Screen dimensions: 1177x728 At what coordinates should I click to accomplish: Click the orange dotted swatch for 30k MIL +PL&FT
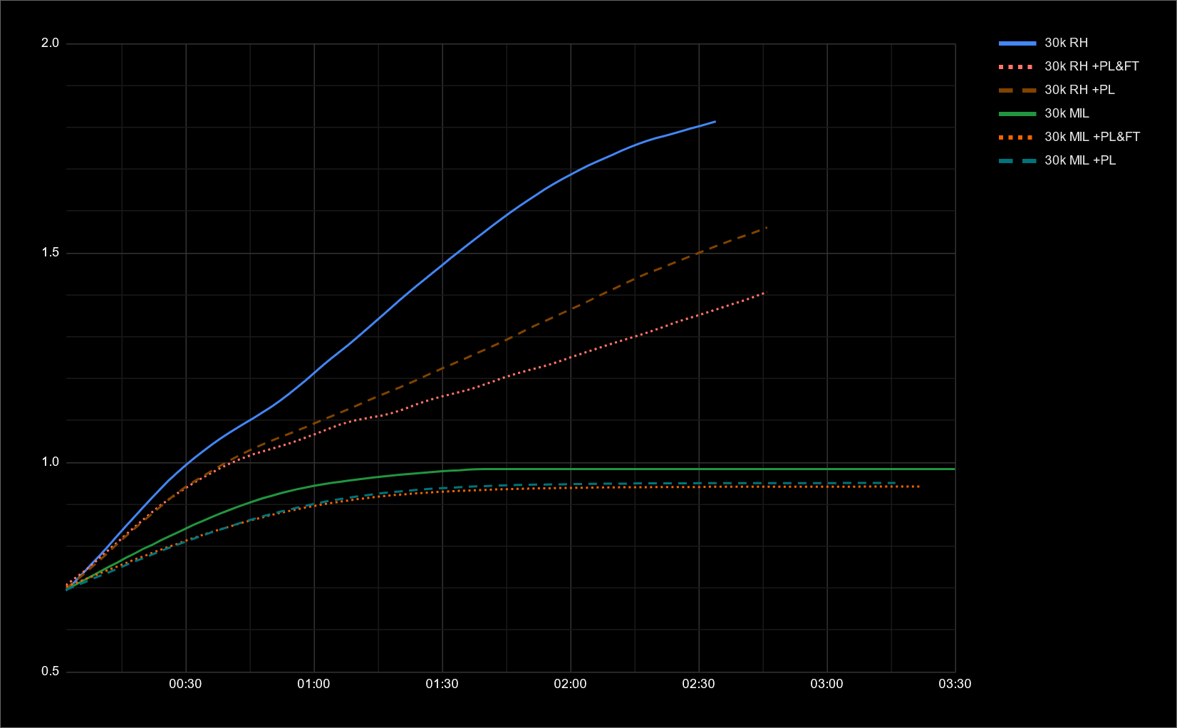click(1017, 137)
